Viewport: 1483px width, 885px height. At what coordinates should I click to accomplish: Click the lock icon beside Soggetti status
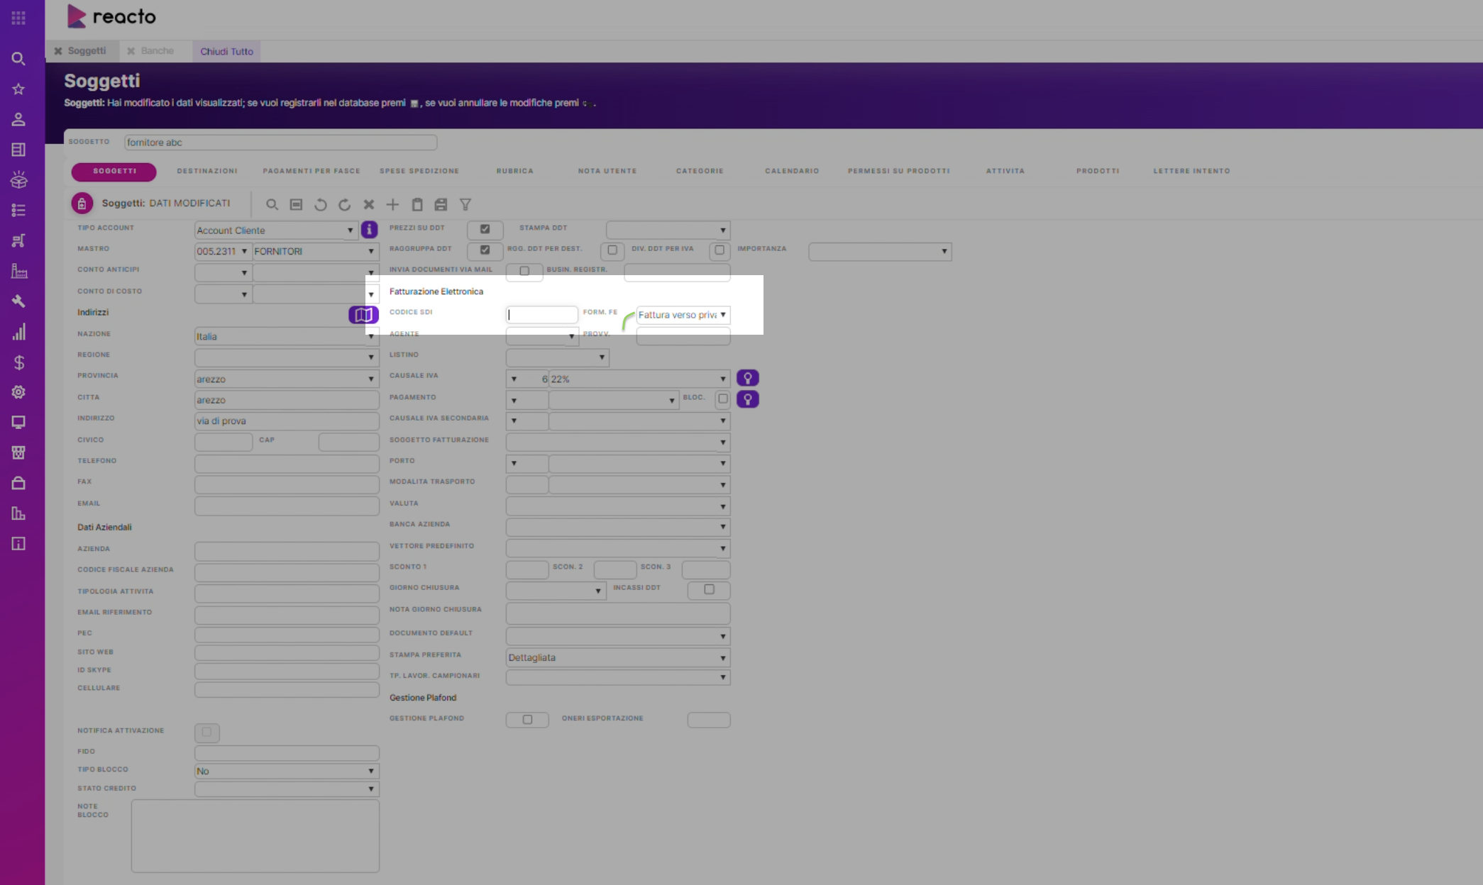82,204
